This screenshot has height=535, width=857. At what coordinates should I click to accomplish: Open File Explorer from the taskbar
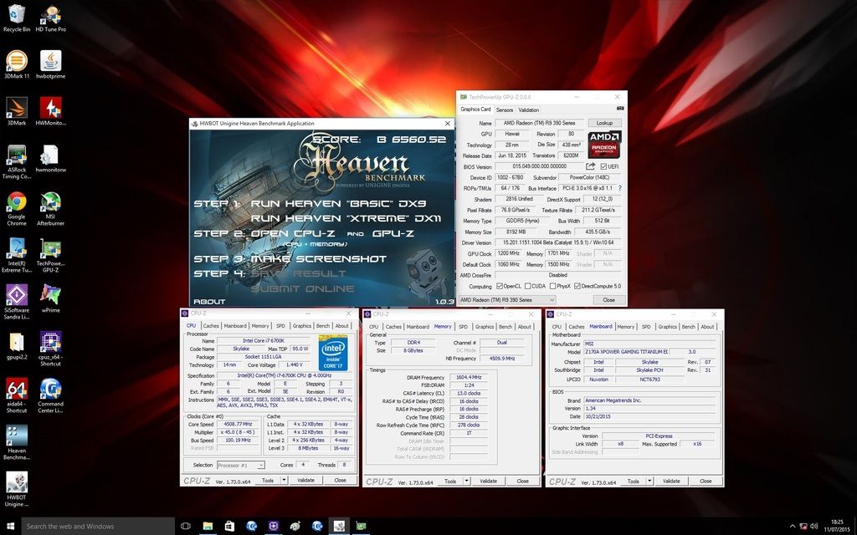[x=208, y=527]
